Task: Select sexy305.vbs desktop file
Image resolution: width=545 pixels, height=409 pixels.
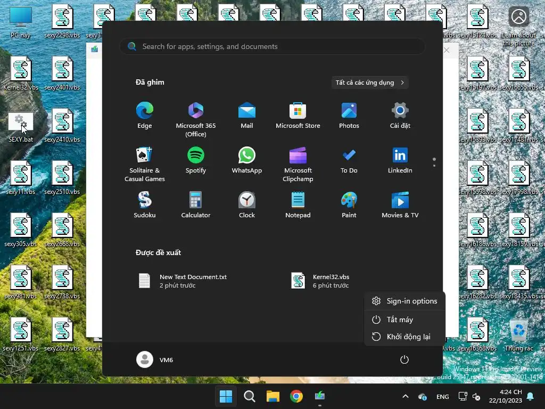Action: [21, 230]
